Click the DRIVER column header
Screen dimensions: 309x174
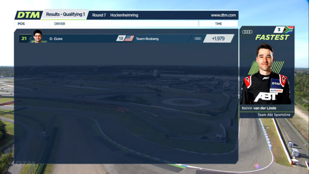tap(59, 24)
